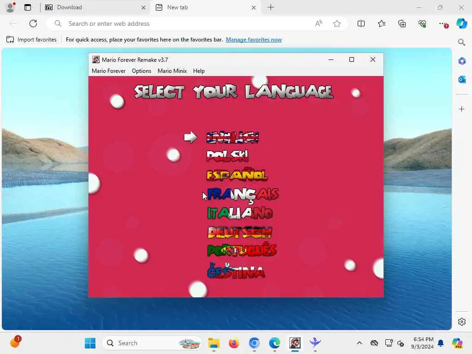Open Collections icon in Edge toolbar
Image resolution: width=472 pixels, height=354 pixels.
[x=402, y=24]
